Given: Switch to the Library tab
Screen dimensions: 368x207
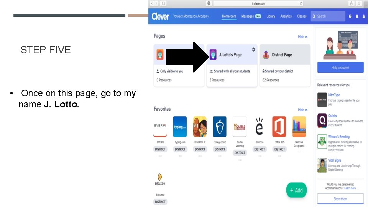Looking at the screenshot, I should [271, 16].
